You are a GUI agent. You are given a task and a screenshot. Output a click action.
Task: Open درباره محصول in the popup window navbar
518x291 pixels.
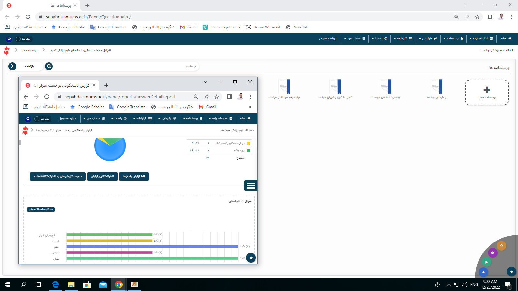point(67,118)
